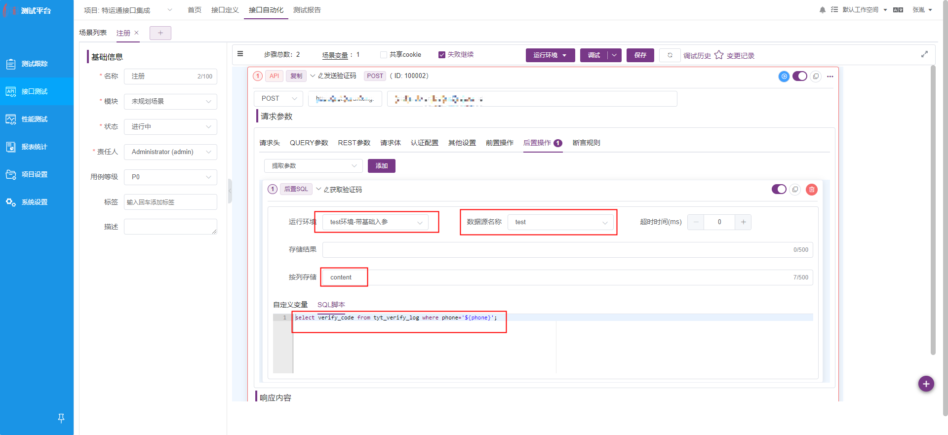
Task: Switch to 自定义变量 tab
Action: [290, 305]
